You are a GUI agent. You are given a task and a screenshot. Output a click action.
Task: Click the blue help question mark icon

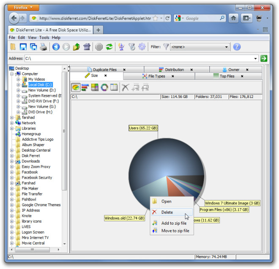tap(237, 47)
